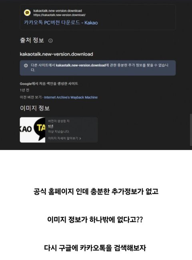Click the 'Google에서 처음 색인을 생성한 사이트' label
Screen dimensions: 192x260
49,83
